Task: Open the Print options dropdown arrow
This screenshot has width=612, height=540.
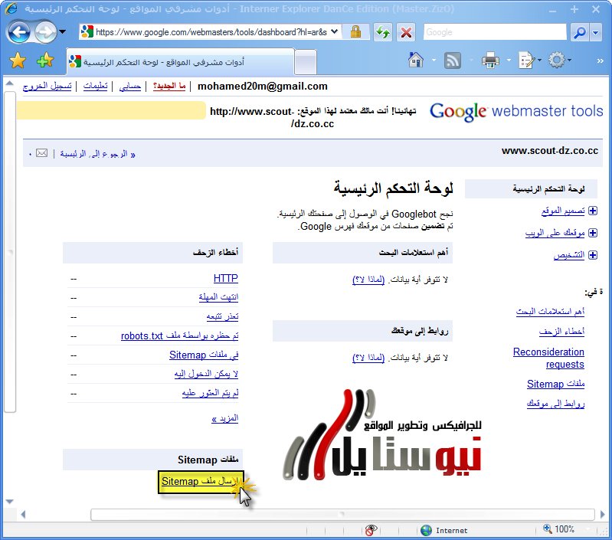Action: (x=509, y=60)
